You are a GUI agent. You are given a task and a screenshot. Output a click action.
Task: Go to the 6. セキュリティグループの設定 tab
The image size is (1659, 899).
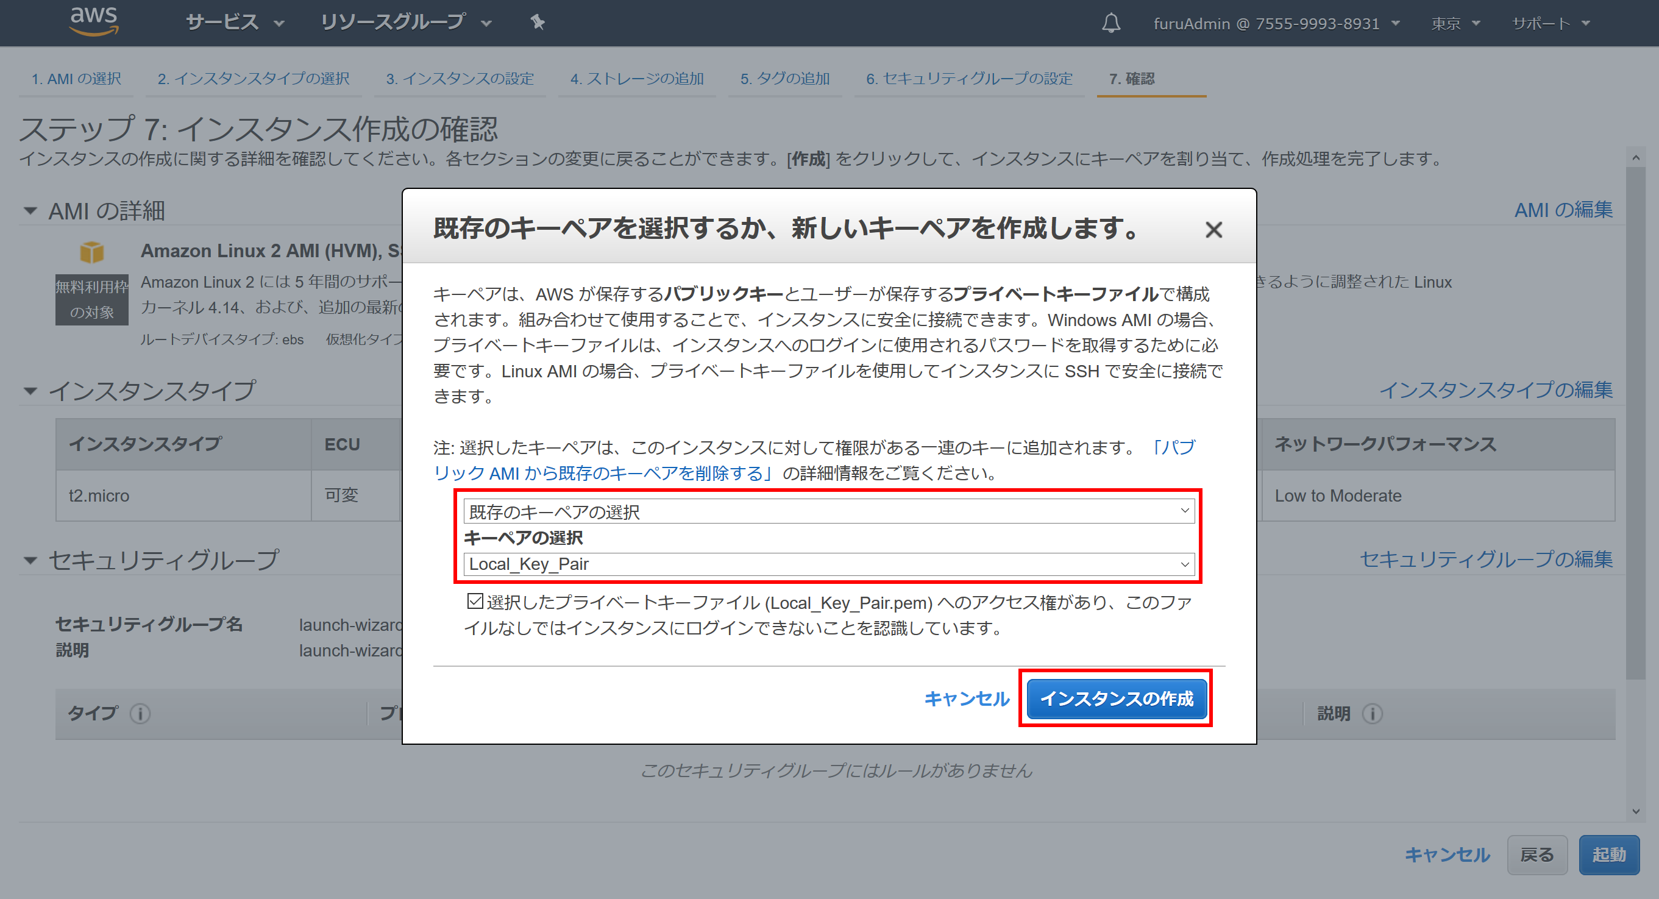(x=968, y=79)
